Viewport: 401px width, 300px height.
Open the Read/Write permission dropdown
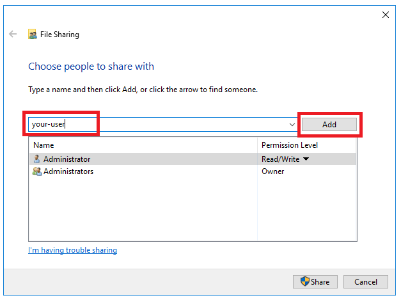306,159
